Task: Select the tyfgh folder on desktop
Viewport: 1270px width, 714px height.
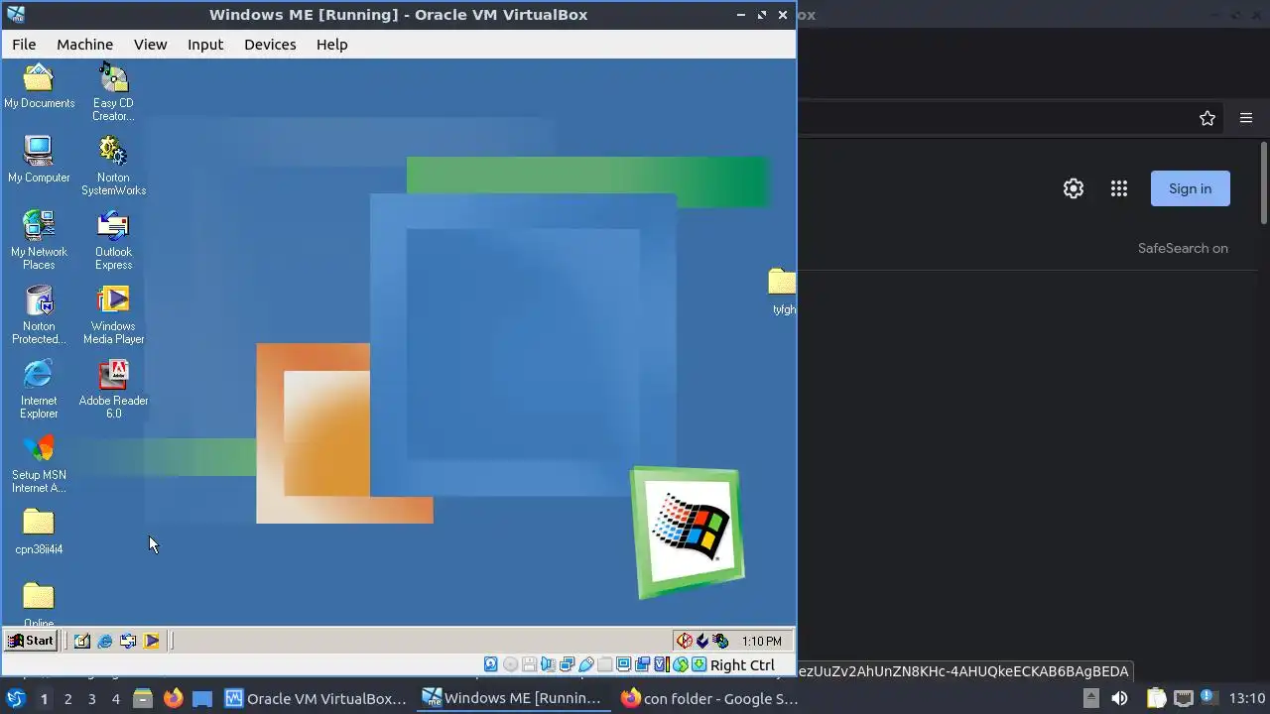Action: click(x=782, y=291)
